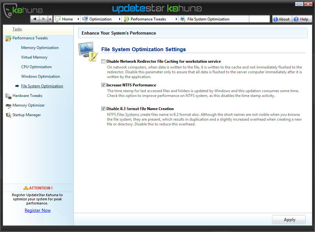
Task: Open the About info icon
Action: click(276, 19)
